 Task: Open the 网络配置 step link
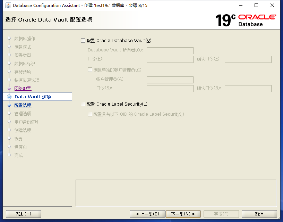point(23,89)
